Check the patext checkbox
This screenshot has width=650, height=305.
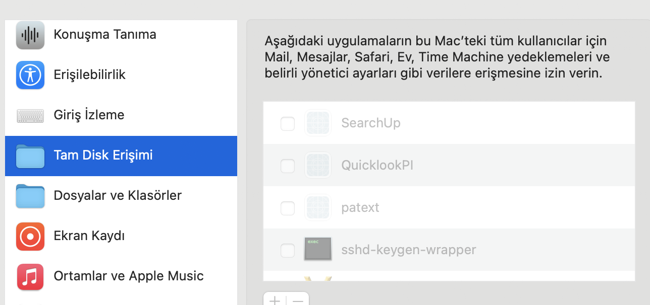point(288,208)
